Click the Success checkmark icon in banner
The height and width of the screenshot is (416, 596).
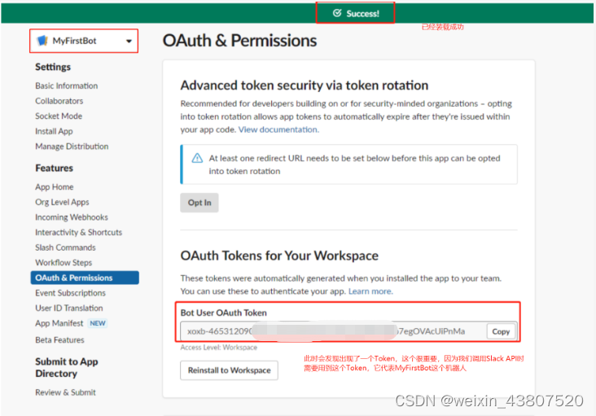click(337, 13)
